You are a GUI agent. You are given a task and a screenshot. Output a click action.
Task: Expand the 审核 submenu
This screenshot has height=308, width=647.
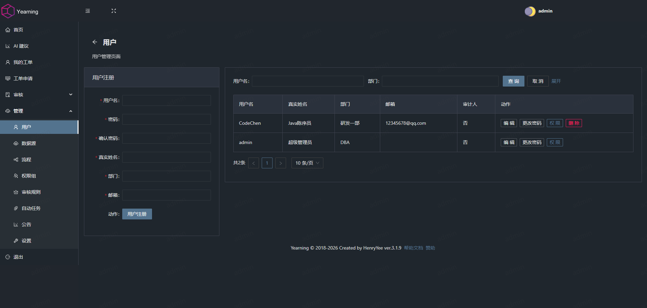point(39,95)
